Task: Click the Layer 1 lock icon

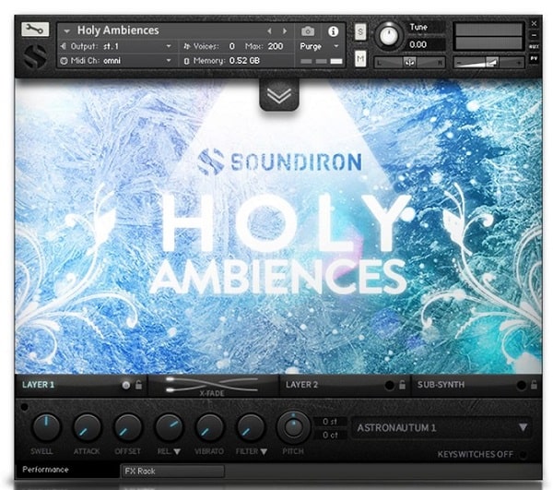Action: (138, 385)
